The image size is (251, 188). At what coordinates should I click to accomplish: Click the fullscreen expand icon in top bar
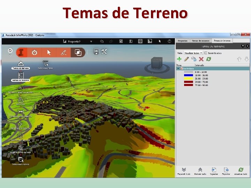click(x=140, y=41)
